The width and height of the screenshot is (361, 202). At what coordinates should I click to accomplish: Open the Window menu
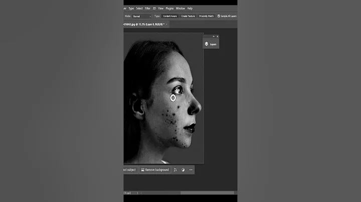(180, 8)
